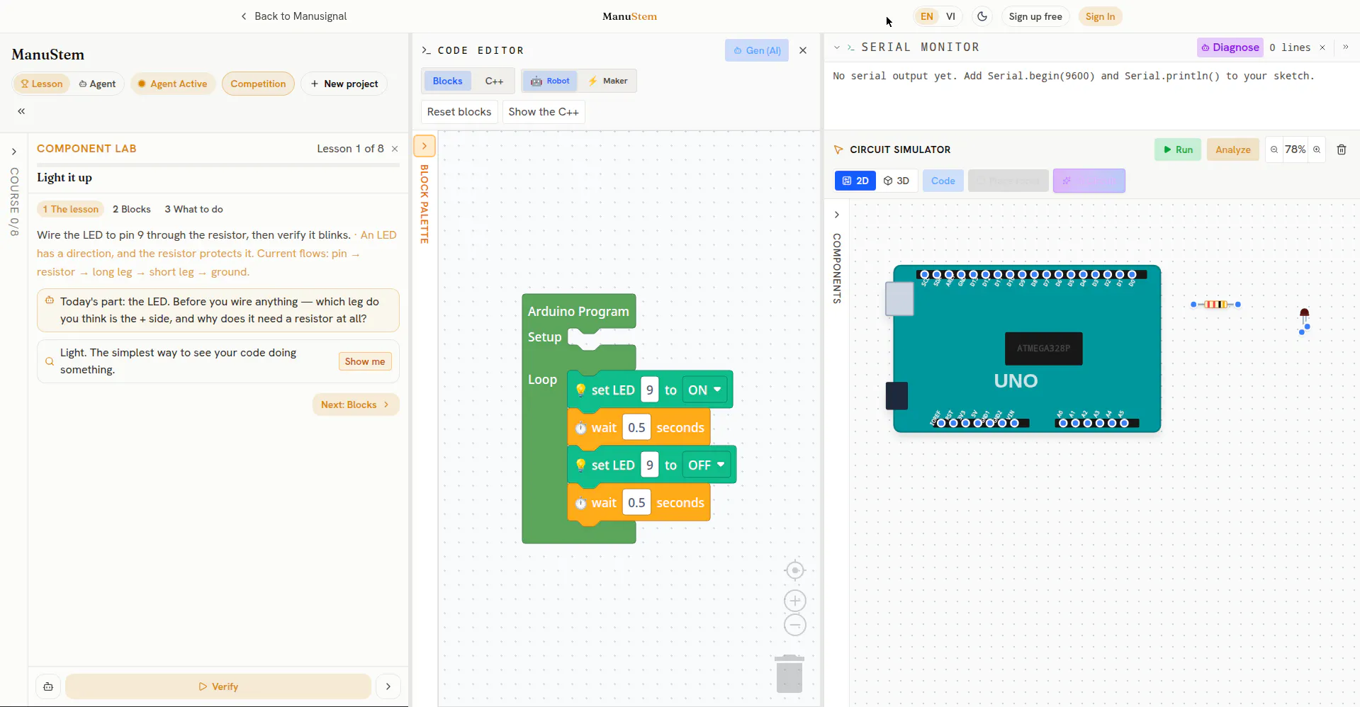The height and width of the screenshot is (707, 1360).
Task: Go to the next step arrow beside Verify
Action: coord(388,686)
